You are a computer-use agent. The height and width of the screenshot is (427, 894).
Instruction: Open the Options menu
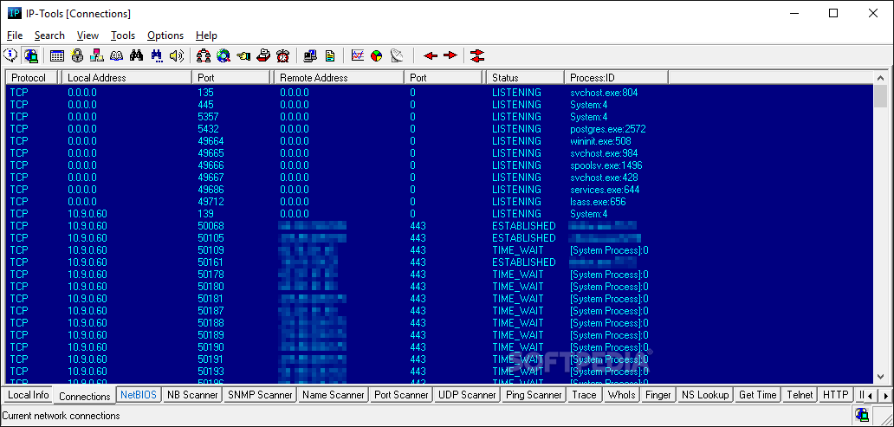coord(165,36)
